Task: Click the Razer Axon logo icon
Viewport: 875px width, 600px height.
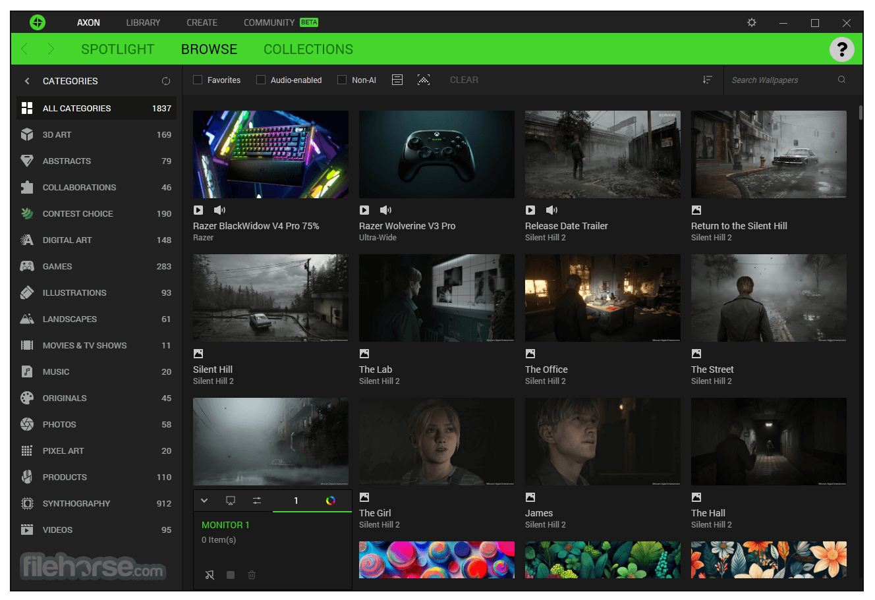Action: 38,22
